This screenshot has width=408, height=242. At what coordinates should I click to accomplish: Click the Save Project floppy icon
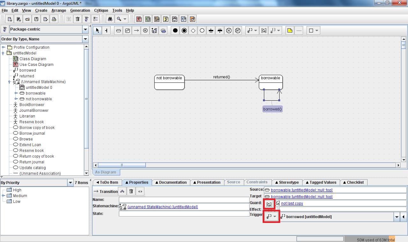[36, 19]
